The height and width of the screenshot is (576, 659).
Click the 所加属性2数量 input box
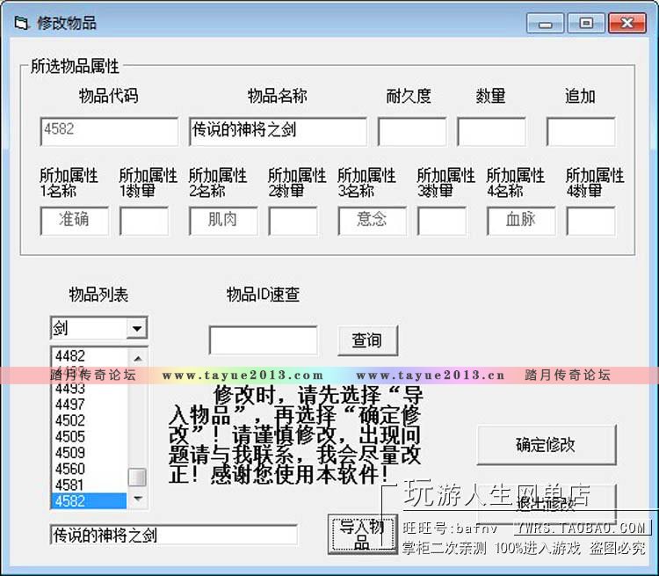[293, 221]
